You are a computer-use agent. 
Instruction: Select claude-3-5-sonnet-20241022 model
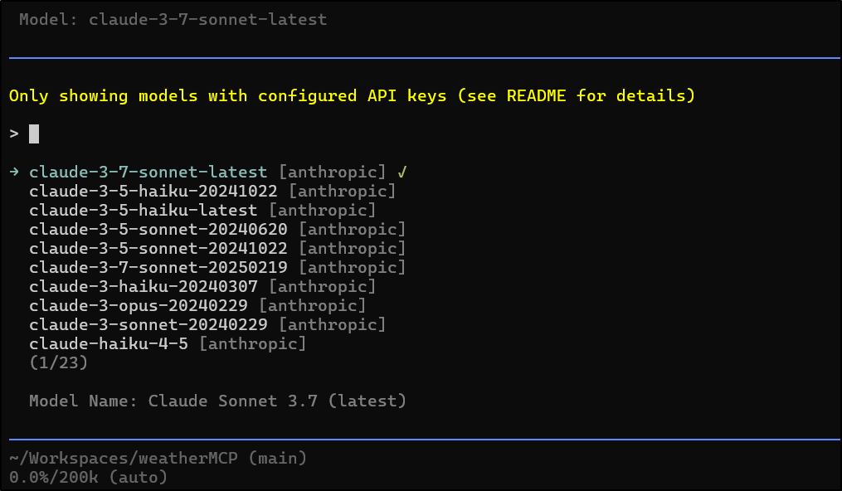158,248
